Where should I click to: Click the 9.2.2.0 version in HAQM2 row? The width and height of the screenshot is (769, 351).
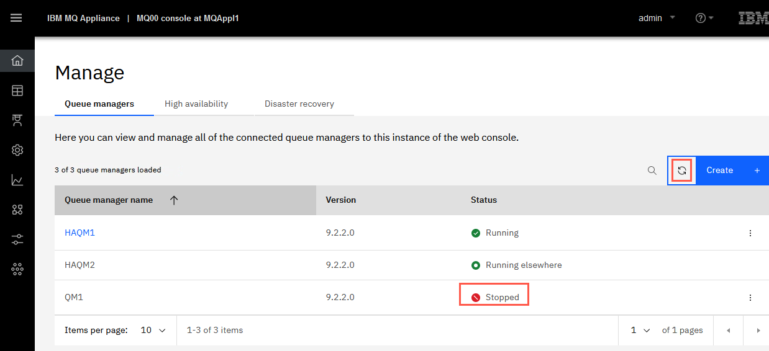point(340,265)
